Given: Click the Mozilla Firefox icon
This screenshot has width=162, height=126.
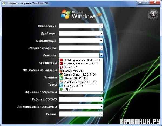Looking at the screenshot, I should point(61,71).
